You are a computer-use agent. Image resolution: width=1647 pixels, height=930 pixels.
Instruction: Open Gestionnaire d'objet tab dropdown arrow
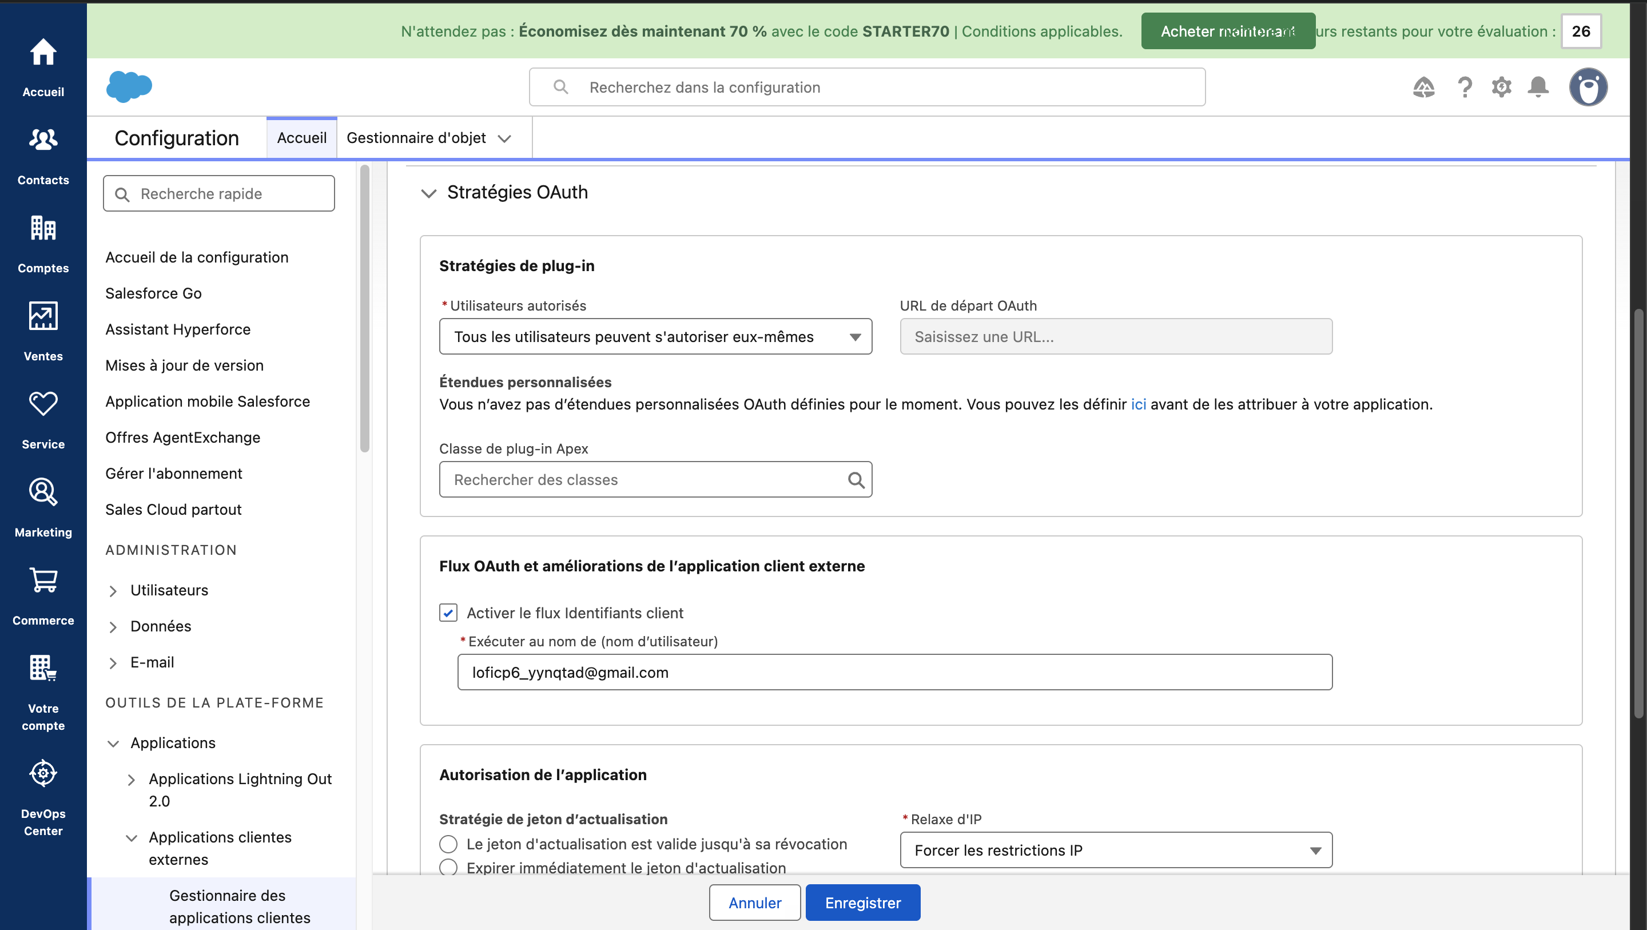click(504, 139)
